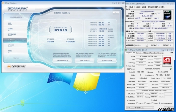Select the fifth CPU-Z tab (SPD)

(x=151, y=7)
